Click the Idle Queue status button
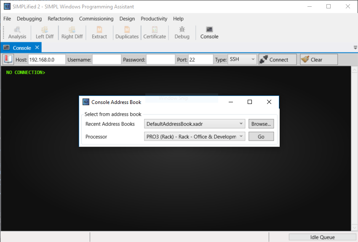 [x=322, y=237]
